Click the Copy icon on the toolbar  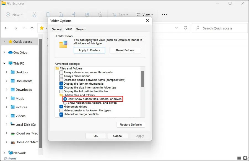48,14
